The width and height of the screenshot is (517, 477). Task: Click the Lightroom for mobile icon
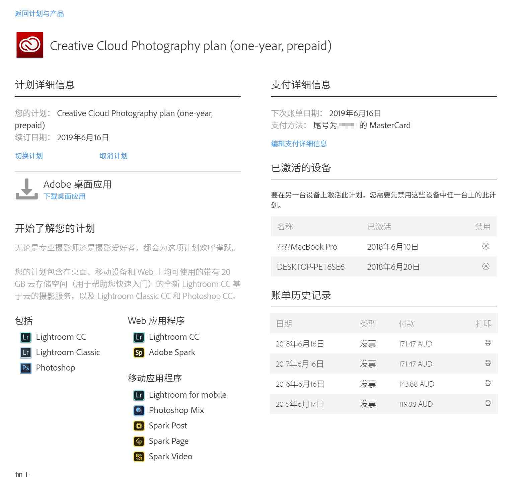click(x=139, y=395)
